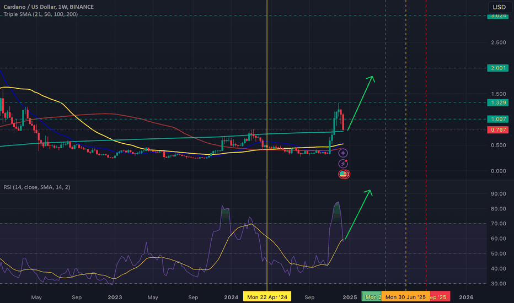Click the 2024 time axis label

click(231, 297)
